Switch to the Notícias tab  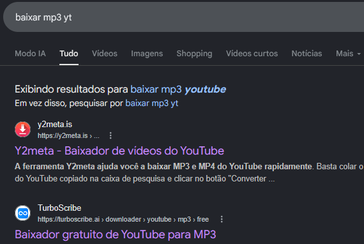[307, 54]
